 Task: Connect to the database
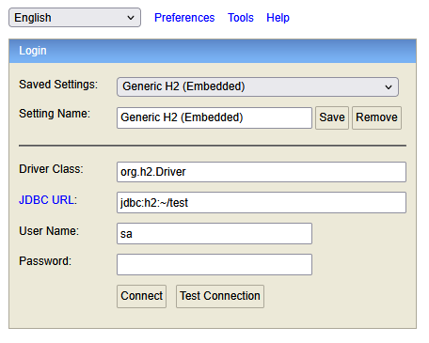142,296
